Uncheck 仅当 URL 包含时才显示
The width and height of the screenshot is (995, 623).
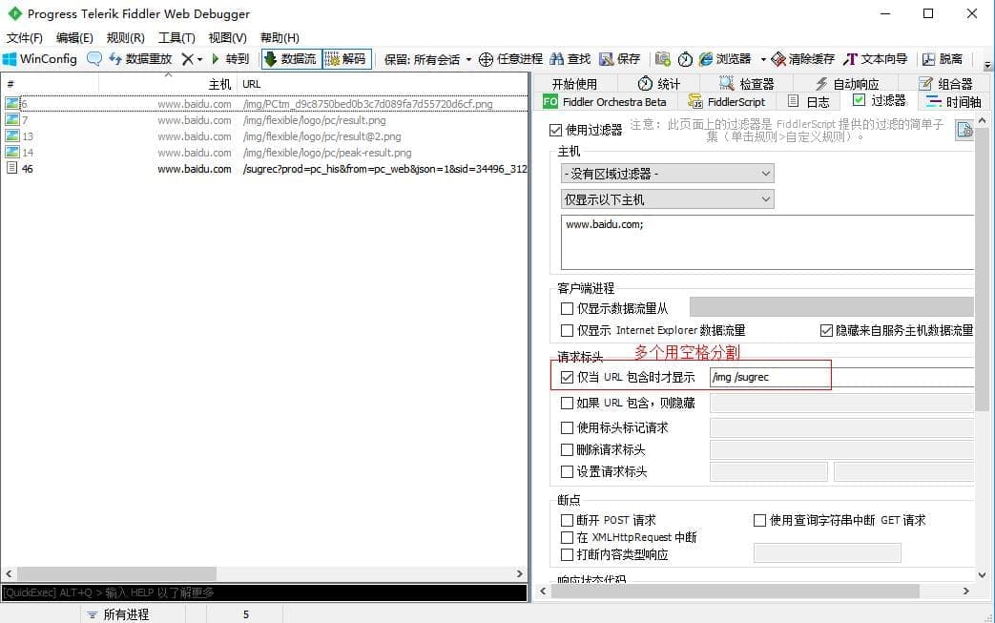click(x=568, y=377)
